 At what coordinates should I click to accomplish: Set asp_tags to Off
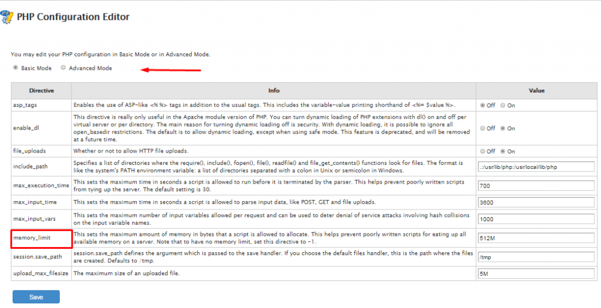click(x=482, y=106)
